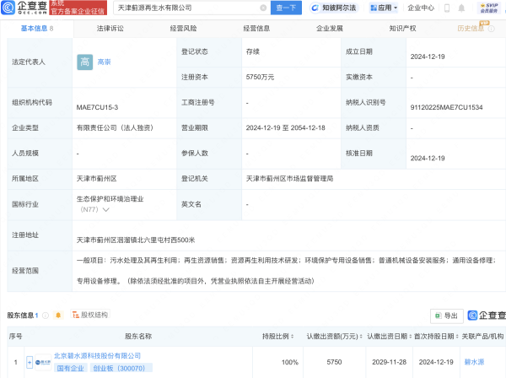The width and height of the screenshot is (506, 378).
Task: Click 天津市蓟州区市场监督管理局 registration authority
Action: [289, 179]
